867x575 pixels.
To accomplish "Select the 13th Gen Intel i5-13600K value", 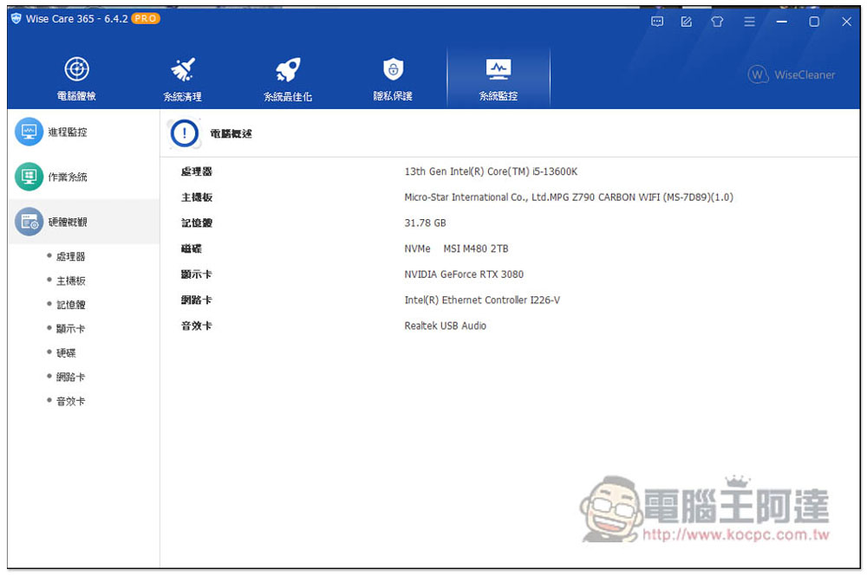I will tap(491, 171).
